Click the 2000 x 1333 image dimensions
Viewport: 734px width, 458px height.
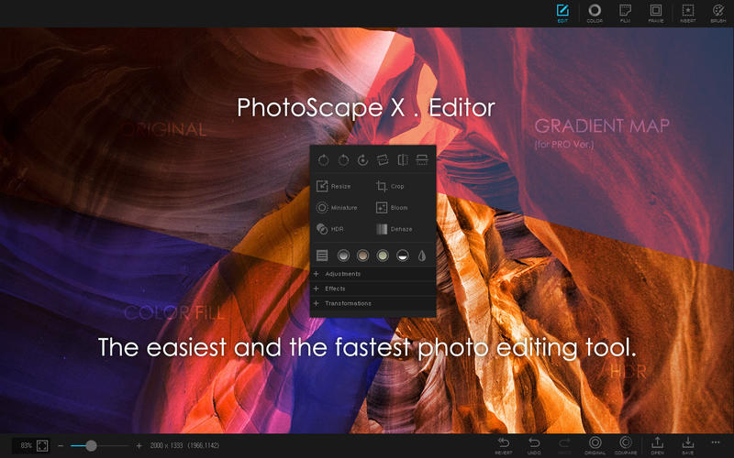pyautogui.click(x=166, y=446)
